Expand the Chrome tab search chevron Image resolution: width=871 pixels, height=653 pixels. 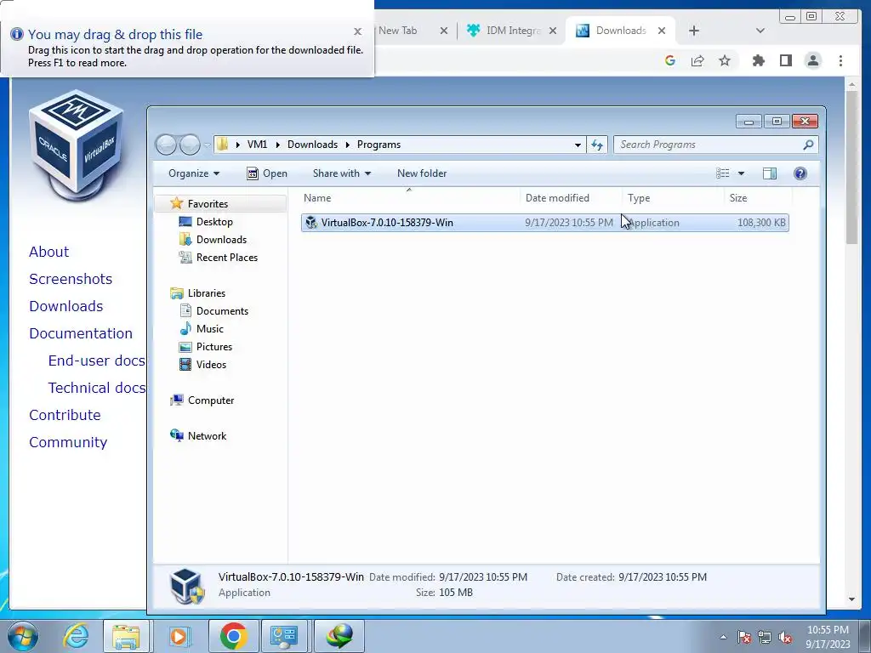(760, 31)
